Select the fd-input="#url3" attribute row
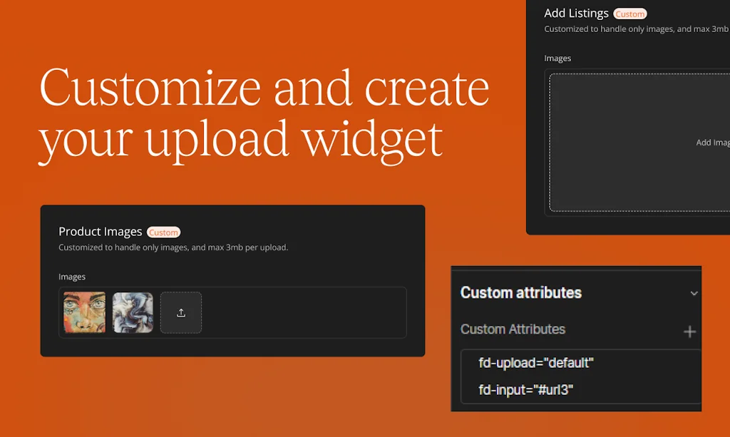730x437 pixels. coord(526,390)
